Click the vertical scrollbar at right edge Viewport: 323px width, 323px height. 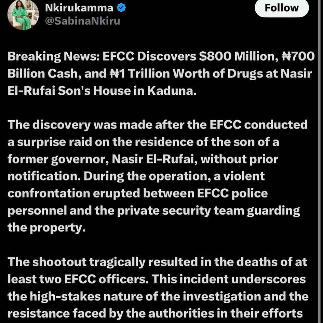320,161
